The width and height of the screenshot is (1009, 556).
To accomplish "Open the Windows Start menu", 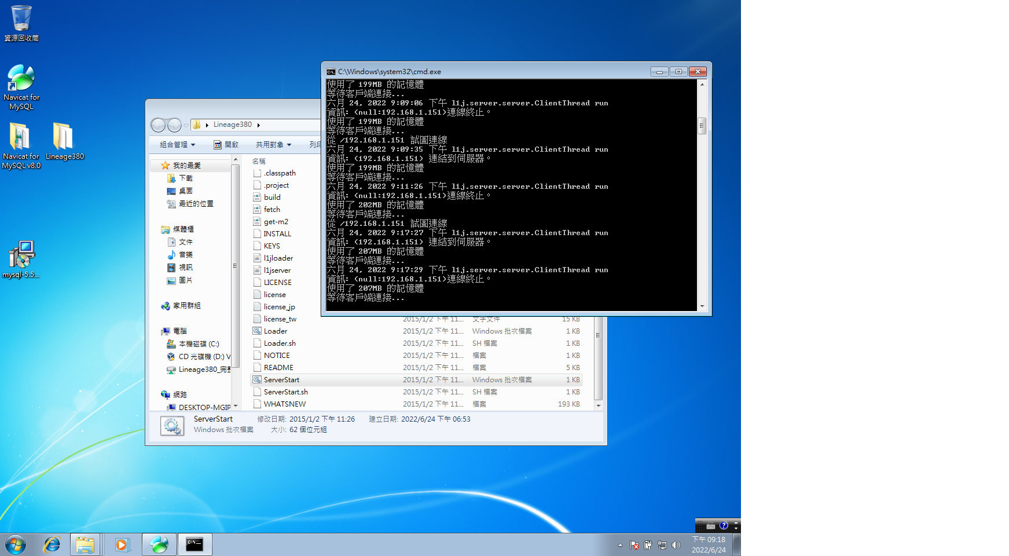I will tap(16, 544).
